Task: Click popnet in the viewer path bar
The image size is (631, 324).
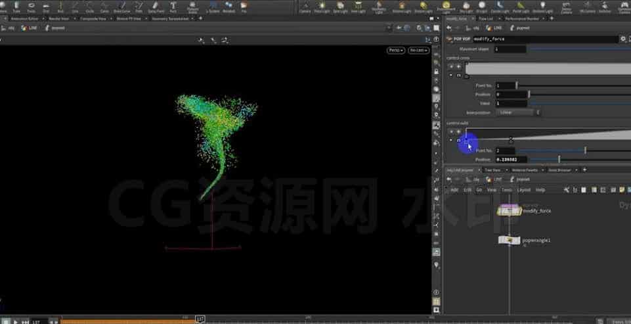Action: tap(54, 28)
